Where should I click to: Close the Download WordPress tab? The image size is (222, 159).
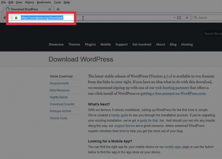(x=50, y=9)
